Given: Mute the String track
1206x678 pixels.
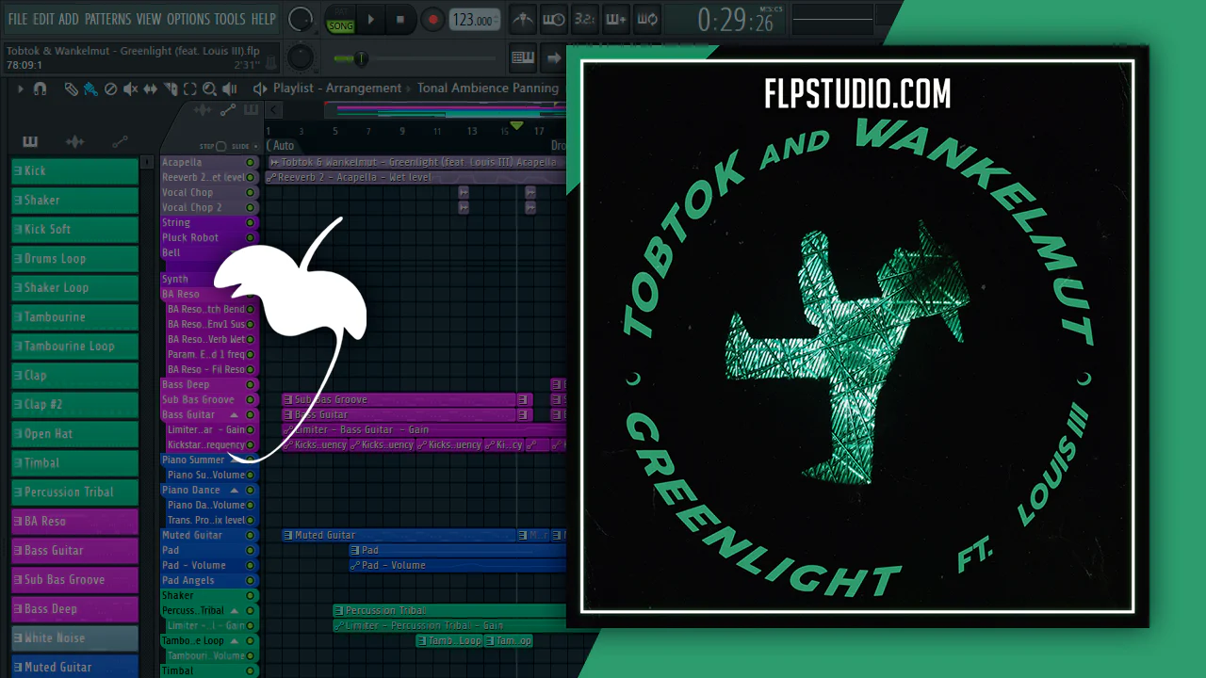Looking at the screenshot, I should coord(251,222).
